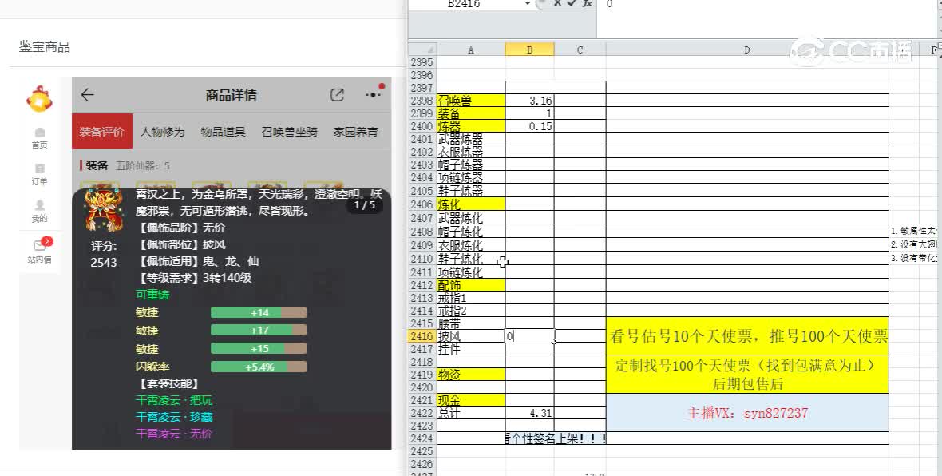
Task: Open the Name Box dropdown arrow
Action: (528, 4)
